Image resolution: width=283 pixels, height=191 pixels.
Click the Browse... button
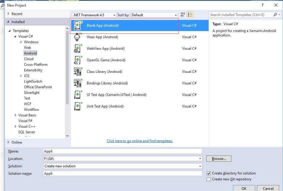[x=219, y=159]
